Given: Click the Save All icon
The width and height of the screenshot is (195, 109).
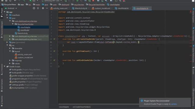Looking at the screenshot, I should click(6, 1).
